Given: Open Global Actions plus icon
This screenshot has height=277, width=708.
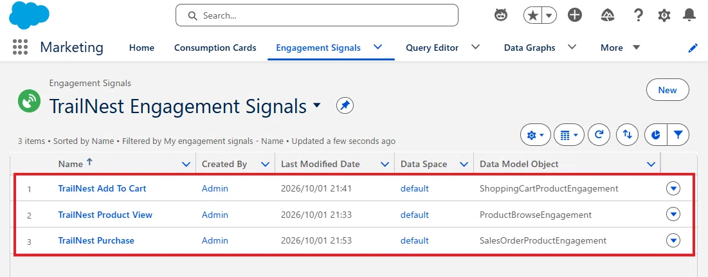Looking at the screenshot, I should pos(574,15).
